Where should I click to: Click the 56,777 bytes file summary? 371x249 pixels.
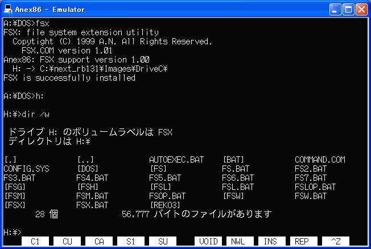(197, 214)
